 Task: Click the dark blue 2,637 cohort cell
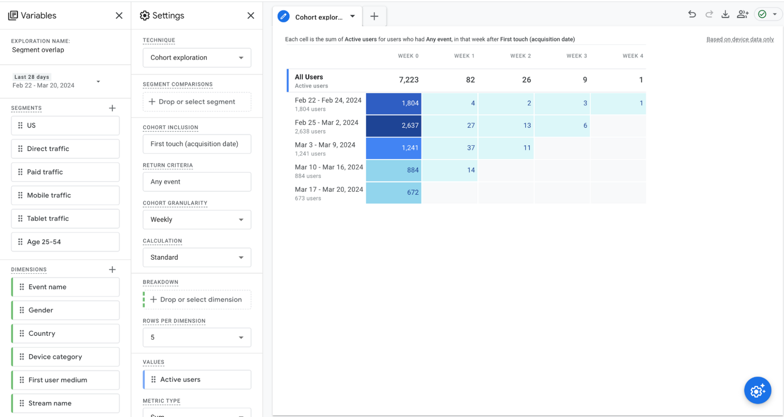click(394, 126)
